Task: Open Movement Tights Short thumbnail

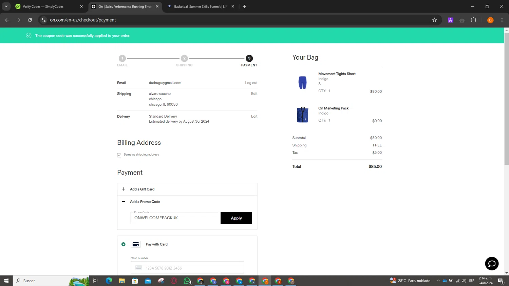Action: [302, 82]
